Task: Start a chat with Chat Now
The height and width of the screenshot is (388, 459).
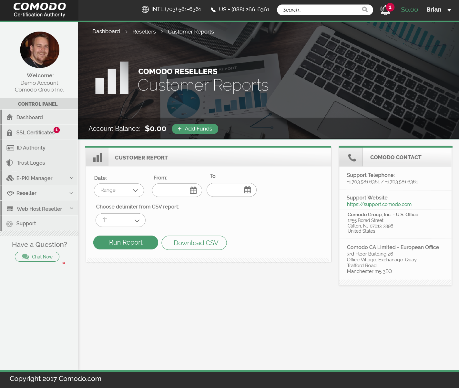Action: pos(37,257)
